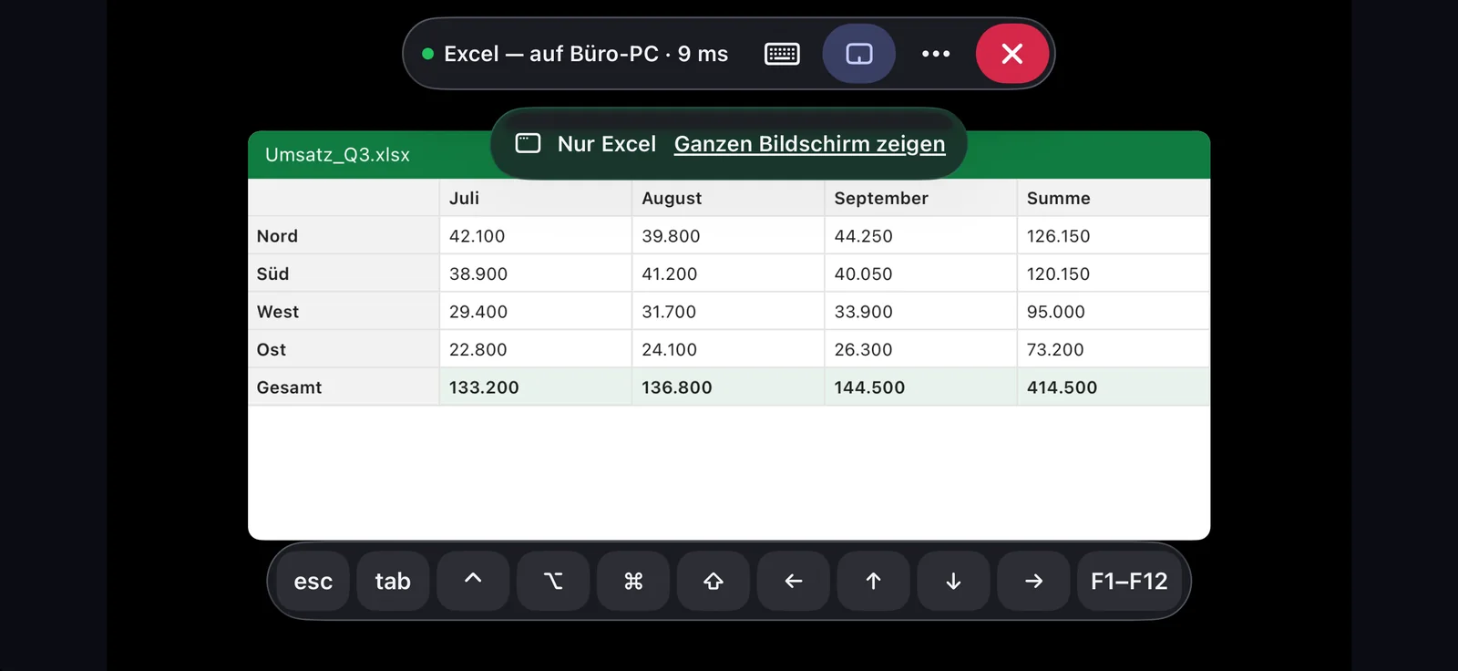This screenshot has width=1458, height=671.
Task: Select the Summe column header
Action: click(x=1114, y=198)
